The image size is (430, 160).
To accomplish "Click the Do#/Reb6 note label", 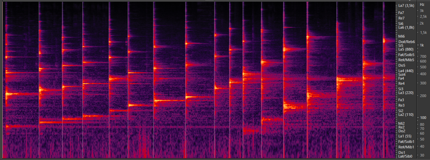I will pos(406,42).
